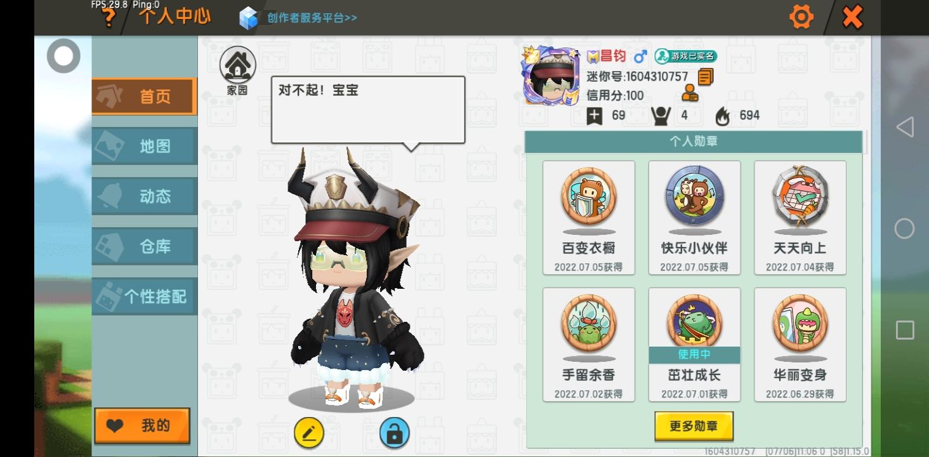Tap the Android back triangle button

pyautogui.click(x=904, y=127)
